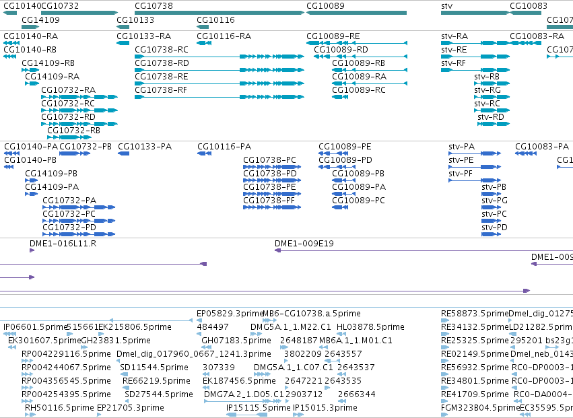Select transcript CG10089-RE
The image size is (573, 418).
click(333, 36)
